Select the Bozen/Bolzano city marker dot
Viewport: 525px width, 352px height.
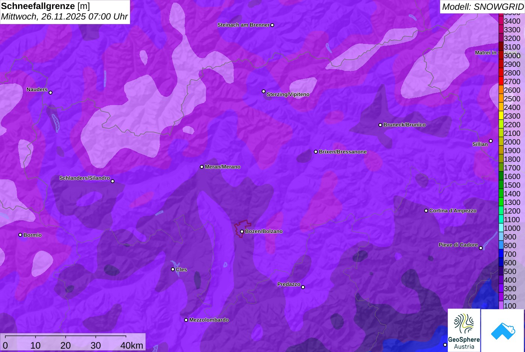point(242,232)
